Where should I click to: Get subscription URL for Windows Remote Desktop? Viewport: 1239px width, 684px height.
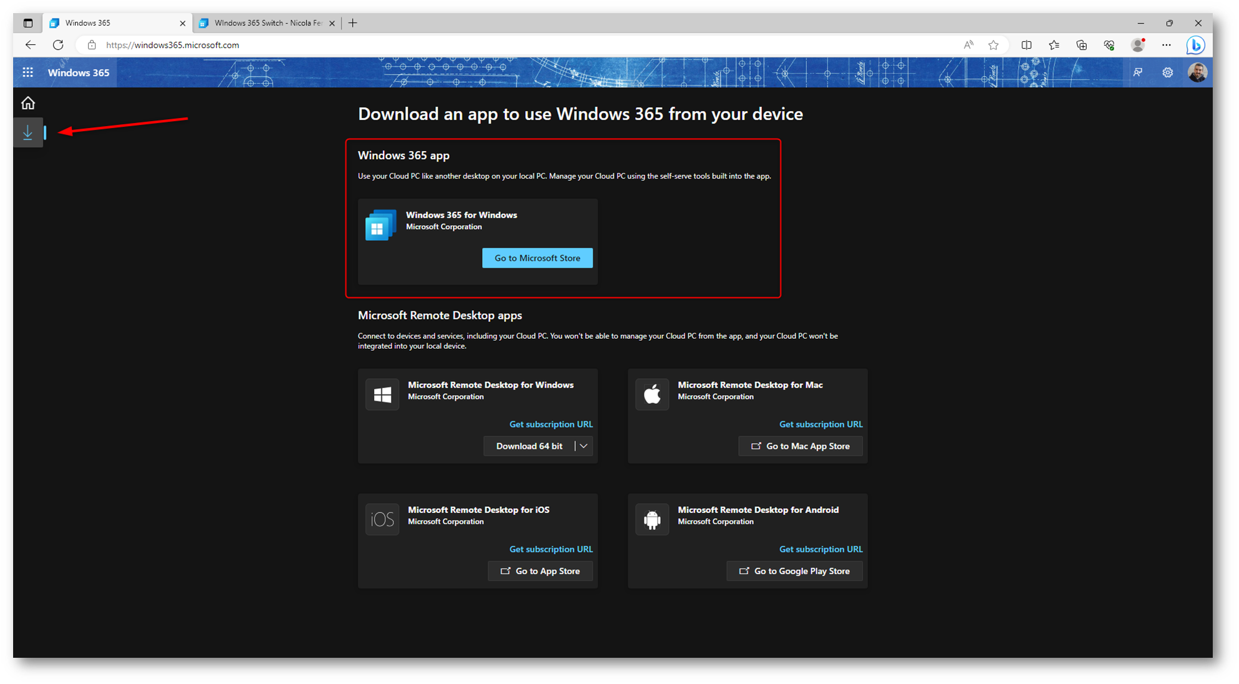click(x=551, y=424)
